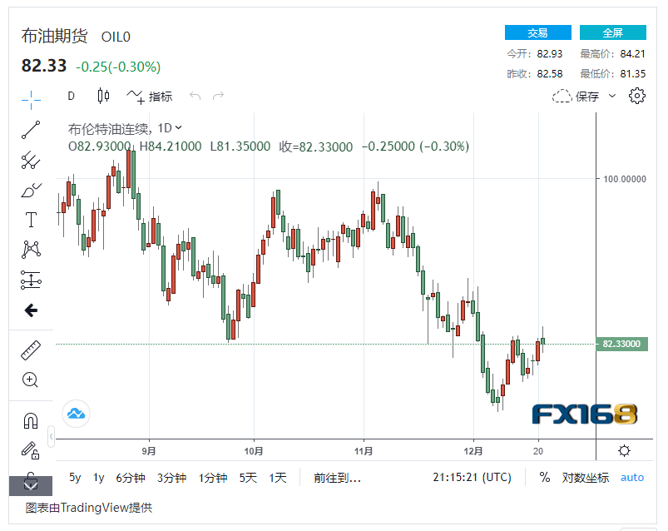Screen dimensions: 668x531
Task: Select the brush drawing tool
Action: [31, 190]
